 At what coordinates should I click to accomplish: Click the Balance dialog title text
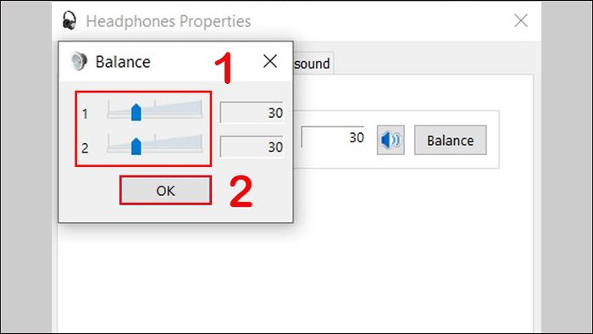click(123, 62)
